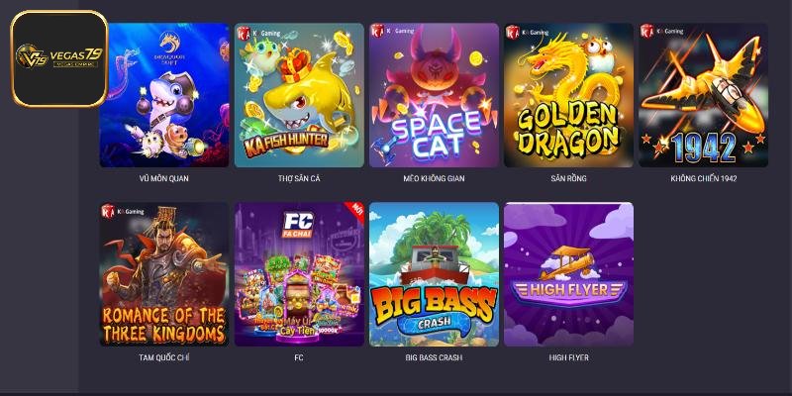The height and width of the screenshot is (396, 792).
Task: Open the Dragoon Soft shark game thumbnail
Action: coord(164,95)
